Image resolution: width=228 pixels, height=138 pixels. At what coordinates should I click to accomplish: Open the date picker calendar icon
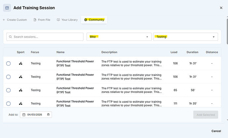pos(49,115)
